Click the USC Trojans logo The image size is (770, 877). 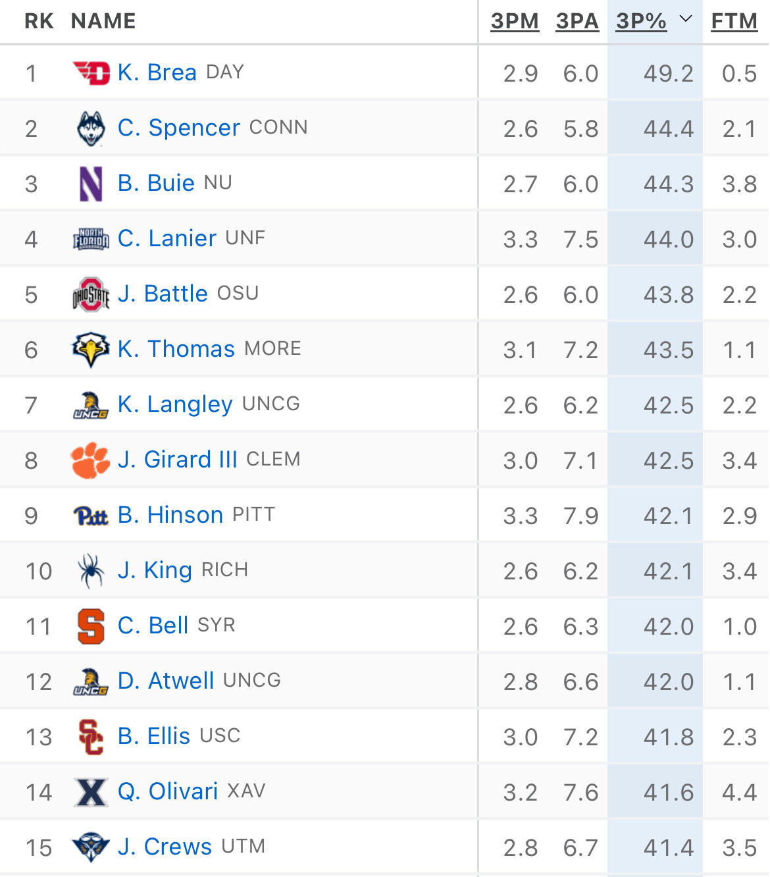(x=91, y=737)
